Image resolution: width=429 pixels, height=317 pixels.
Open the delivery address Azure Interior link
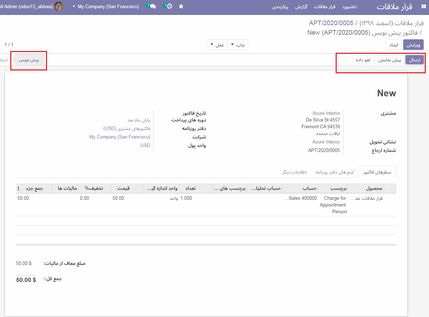point(326,142)
